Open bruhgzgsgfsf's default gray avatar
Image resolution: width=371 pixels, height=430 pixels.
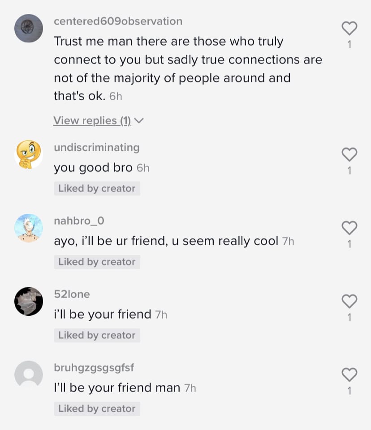[x=29, y=375]
